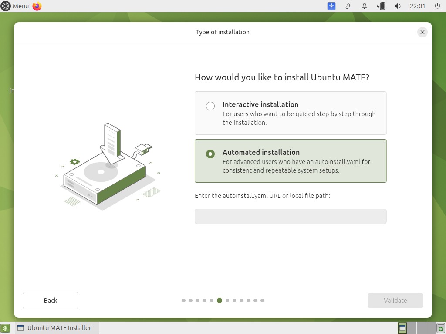The width and height of the screenshot is (446, 334).
Task: Switch to the first workspace in switcher
Action: point(402,328)
